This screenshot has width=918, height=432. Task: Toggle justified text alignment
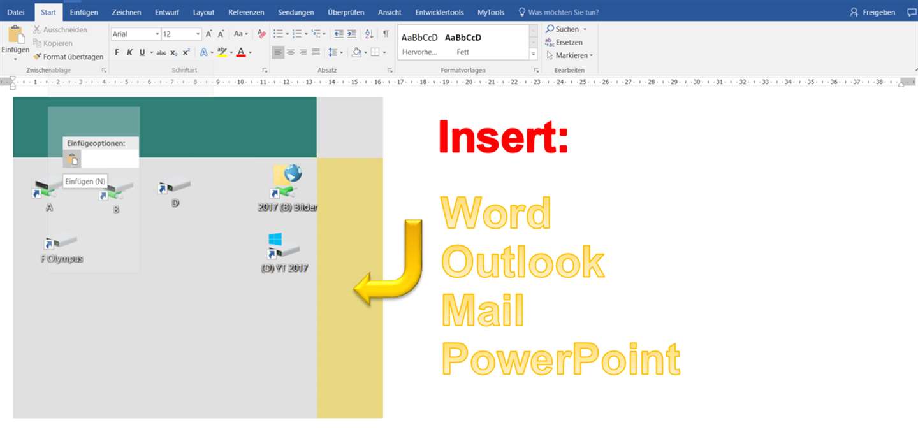click(316, 52)
